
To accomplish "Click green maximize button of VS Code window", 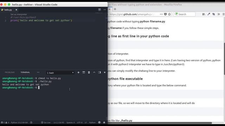I will (9, 5).
